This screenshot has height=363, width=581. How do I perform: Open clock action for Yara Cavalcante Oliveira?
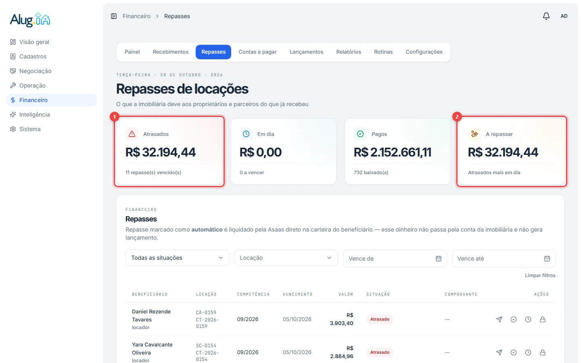click(x=528, y=353)
